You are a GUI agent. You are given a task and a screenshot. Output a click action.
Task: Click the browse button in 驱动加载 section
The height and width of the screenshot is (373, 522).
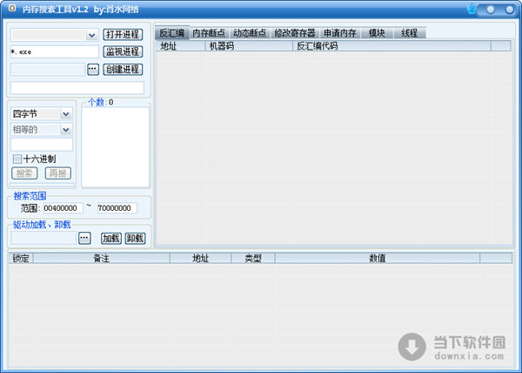click(x=84, y=238)
